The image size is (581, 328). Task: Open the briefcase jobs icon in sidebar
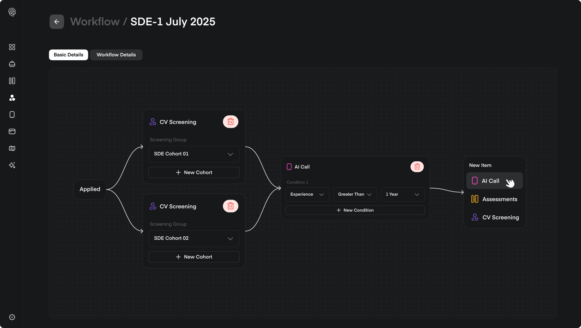pos(12,64)
